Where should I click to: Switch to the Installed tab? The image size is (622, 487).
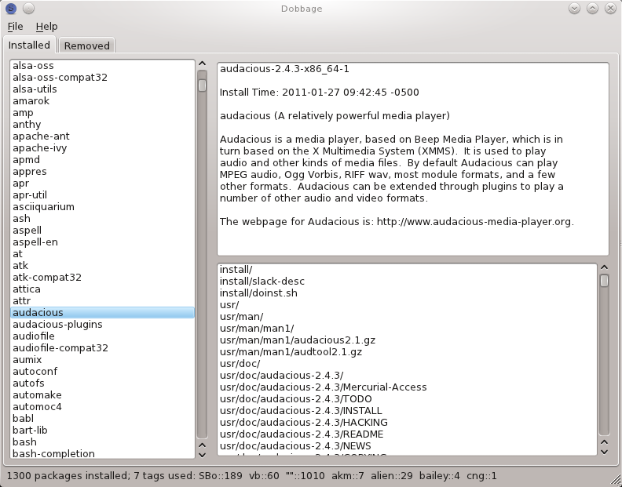point(29,45)
